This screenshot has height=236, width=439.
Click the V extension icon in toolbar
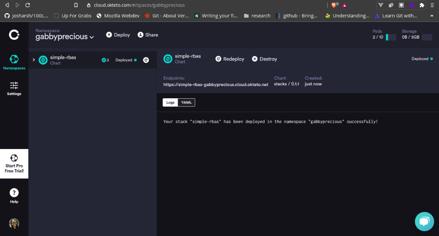tap(380, 5)
